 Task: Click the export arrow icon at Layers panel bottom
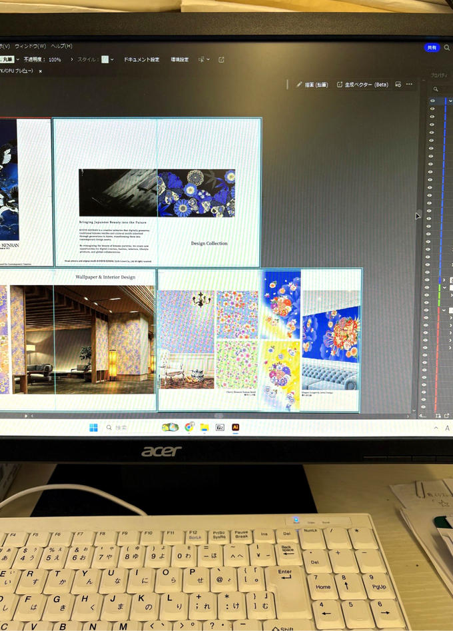(446, 416)
